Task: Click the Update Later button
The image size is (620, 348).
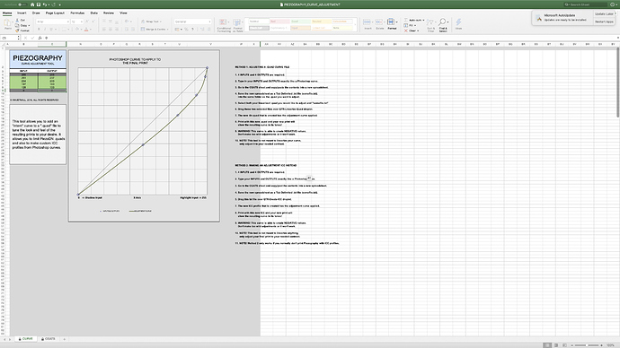Action: click(604, 13)
